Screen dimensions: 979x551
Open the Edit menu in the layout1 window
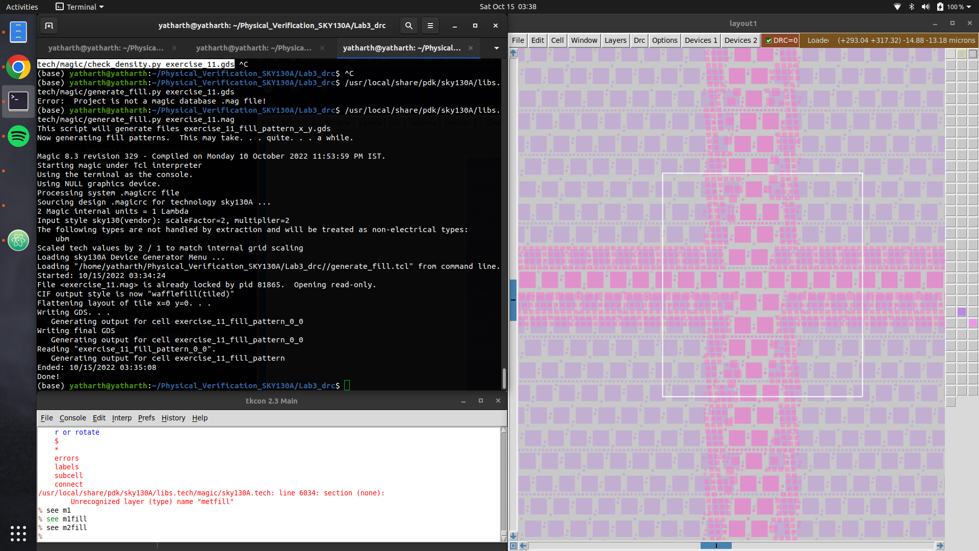pos(537,40)
